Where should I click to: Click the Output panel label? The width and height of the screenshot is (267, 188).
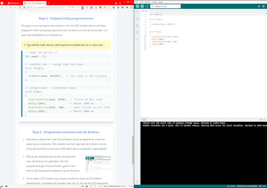(144, 120)
